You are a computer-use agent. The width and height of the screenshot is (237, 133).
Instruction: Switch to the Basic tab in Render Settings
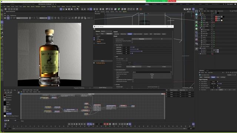click(x=102, y=34)
